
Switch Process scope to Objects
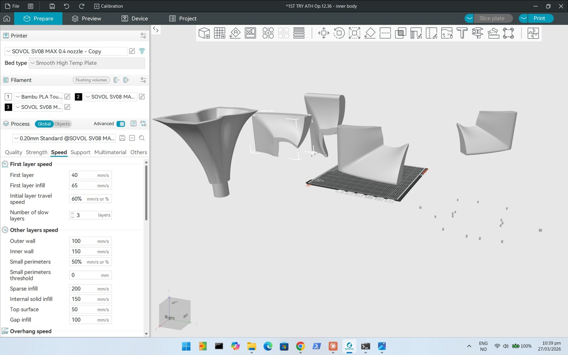62,124
